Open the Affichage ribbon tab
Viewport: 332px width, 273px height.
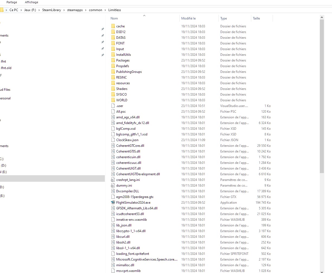click(x=31, y=2)
